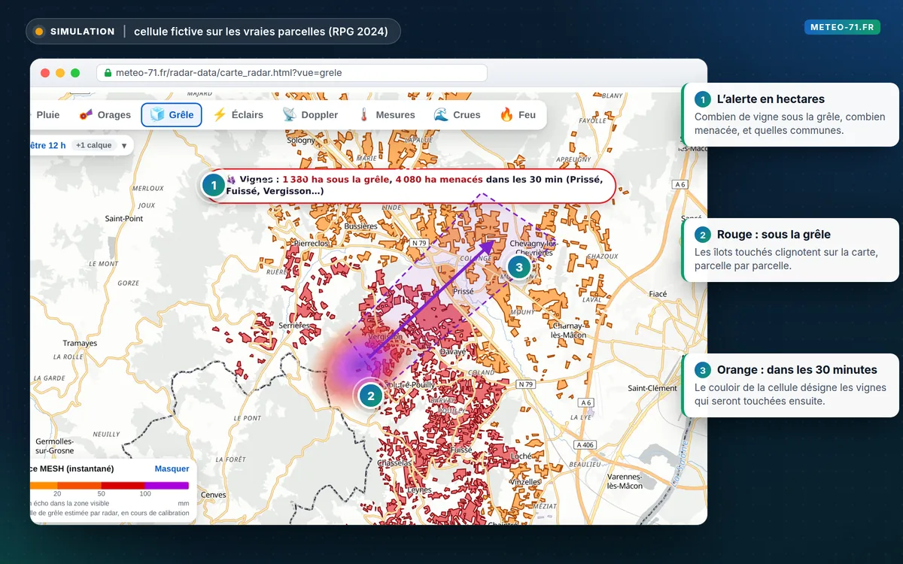
Task: Click the Cenves label on the map
Action: [x=214, y=495]
